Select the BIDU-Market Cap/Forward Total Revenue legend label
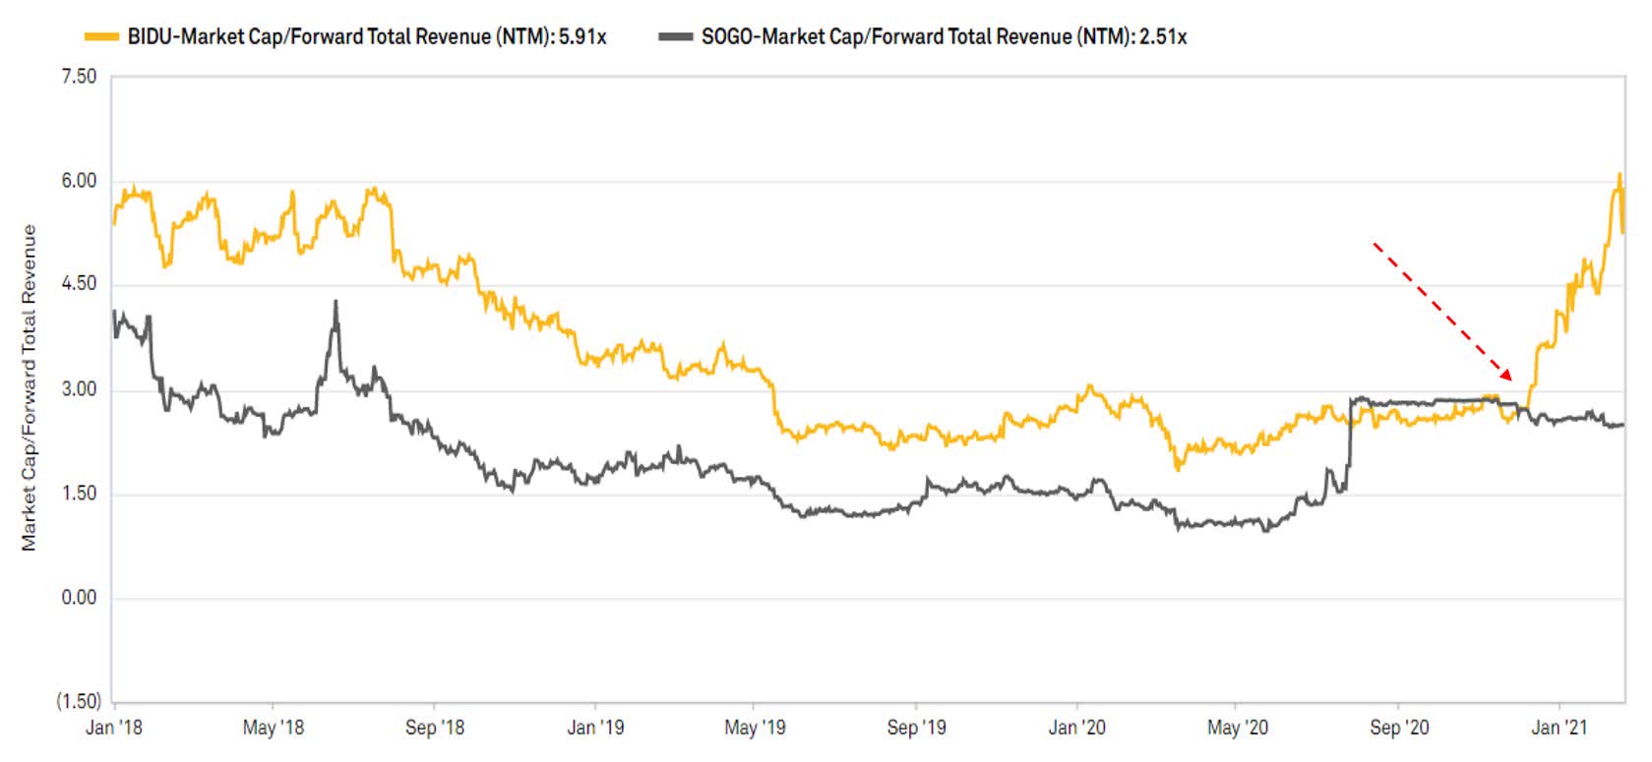 coord(367,37)
